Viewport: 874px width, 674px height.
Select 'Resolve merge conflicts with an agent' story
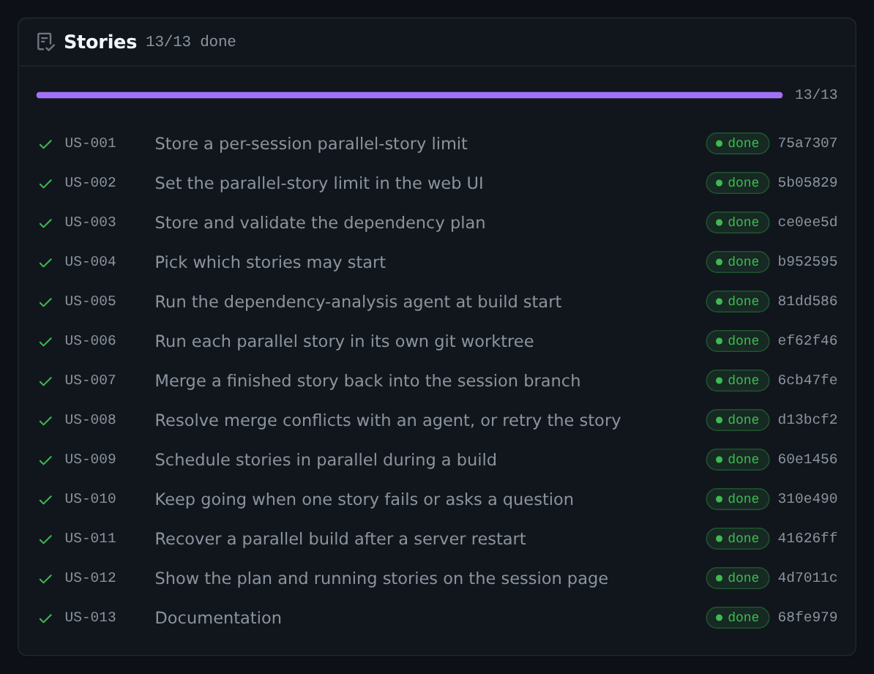pyautogui.click(x=388, y=420)
